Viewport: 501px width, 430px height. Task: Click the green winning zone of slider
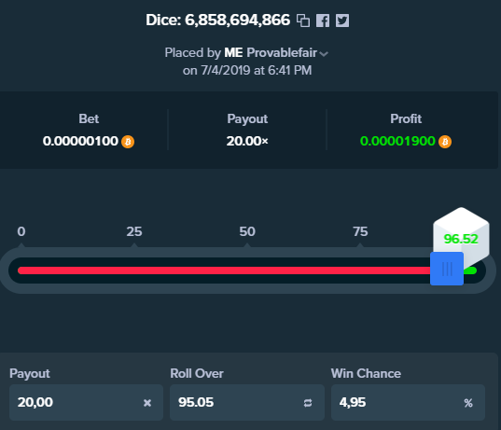[x=470, y=270]
